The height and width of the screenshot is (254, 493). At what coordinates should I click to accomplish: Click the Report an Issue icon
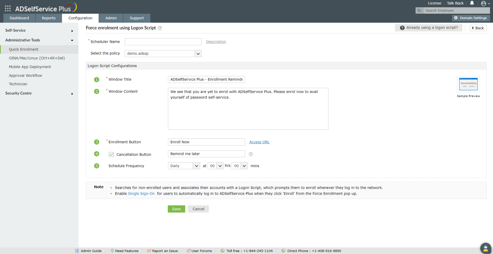tap(149, 251)
